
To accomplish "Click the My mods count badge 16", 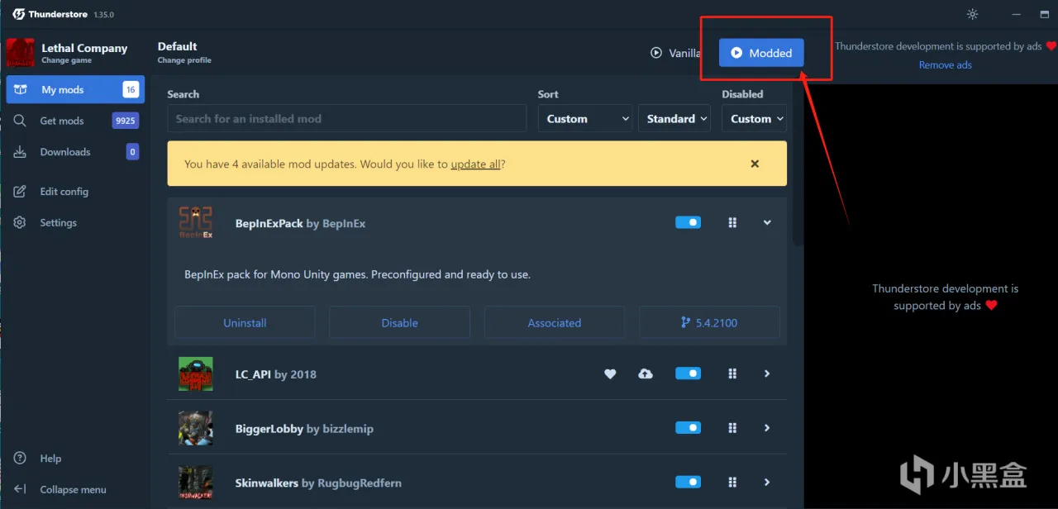I will (x=131, y=89).
